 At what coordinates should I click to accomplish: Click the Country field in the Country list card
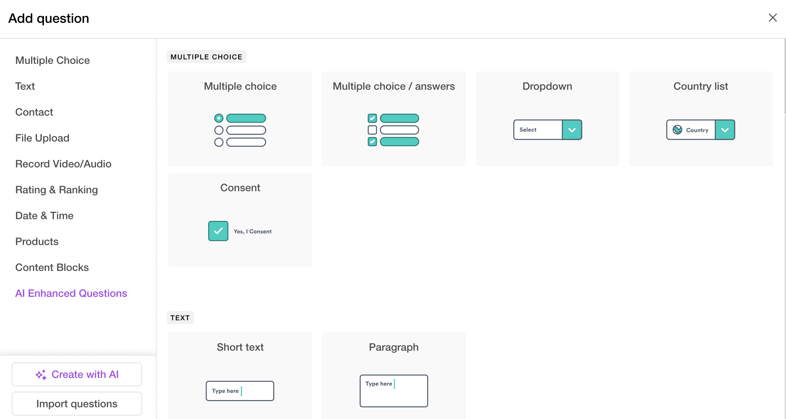(697, 130)
